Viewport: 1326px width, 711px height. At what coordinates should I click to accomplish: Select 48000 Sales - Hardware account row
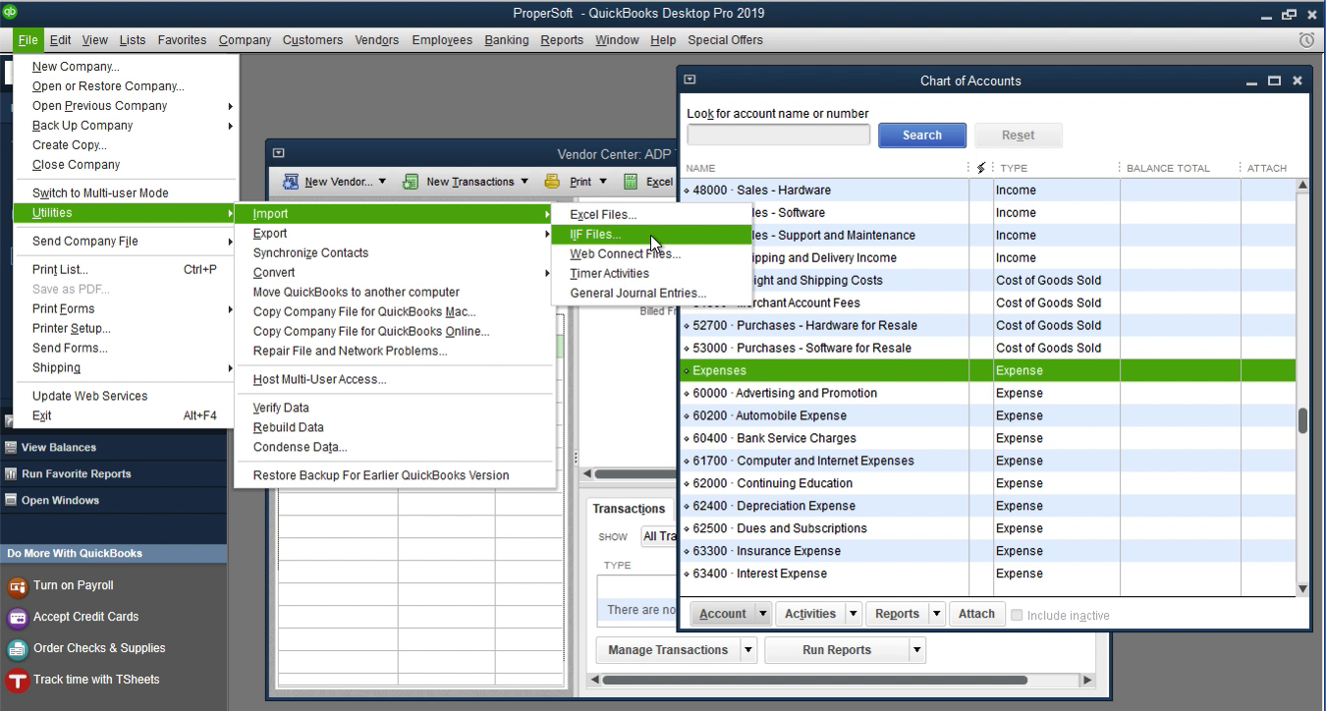[x=988, y=191]
